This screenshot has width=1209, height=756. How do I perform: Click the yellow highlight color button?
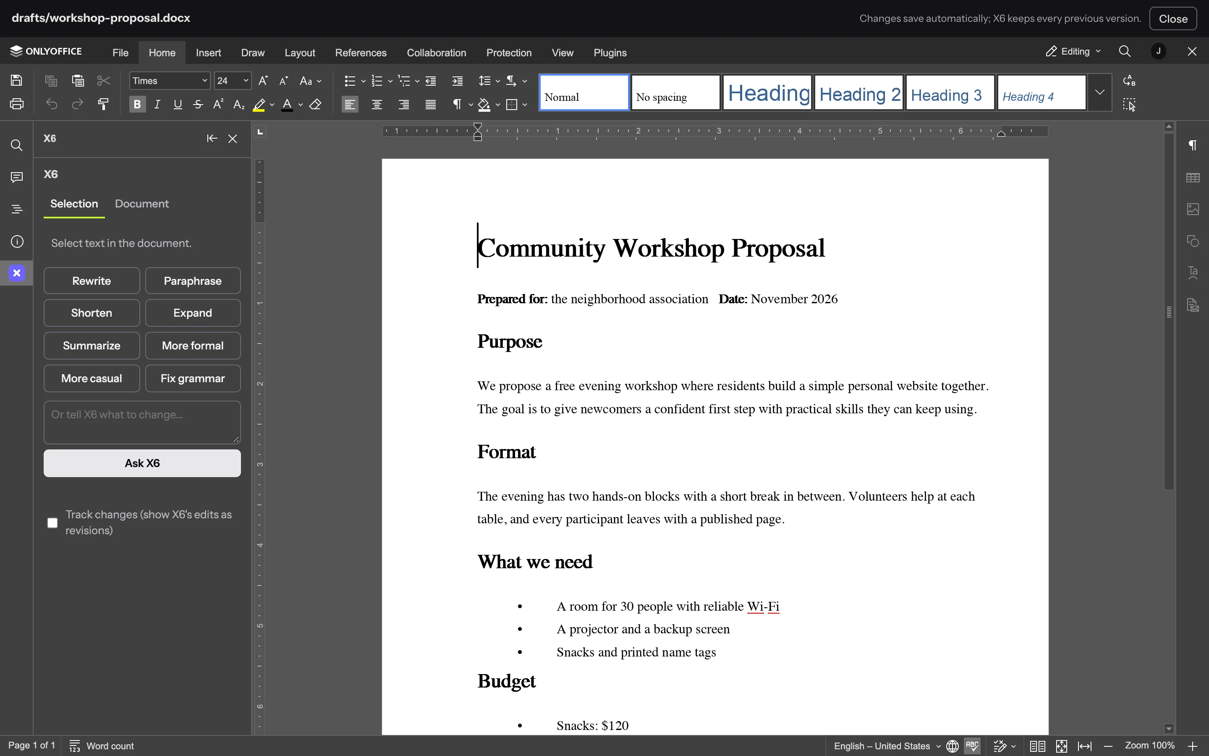point(259,105)
